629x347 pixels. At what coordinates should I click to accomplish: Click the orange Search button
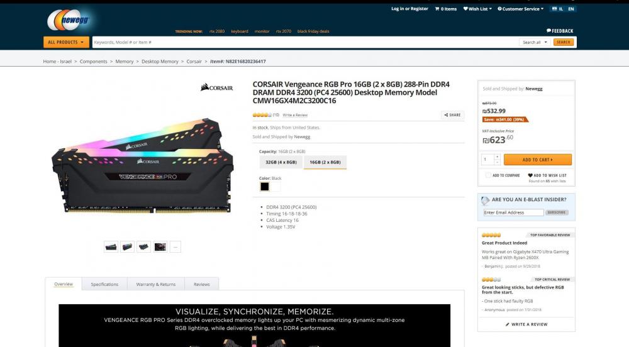[x=563, y=42]
